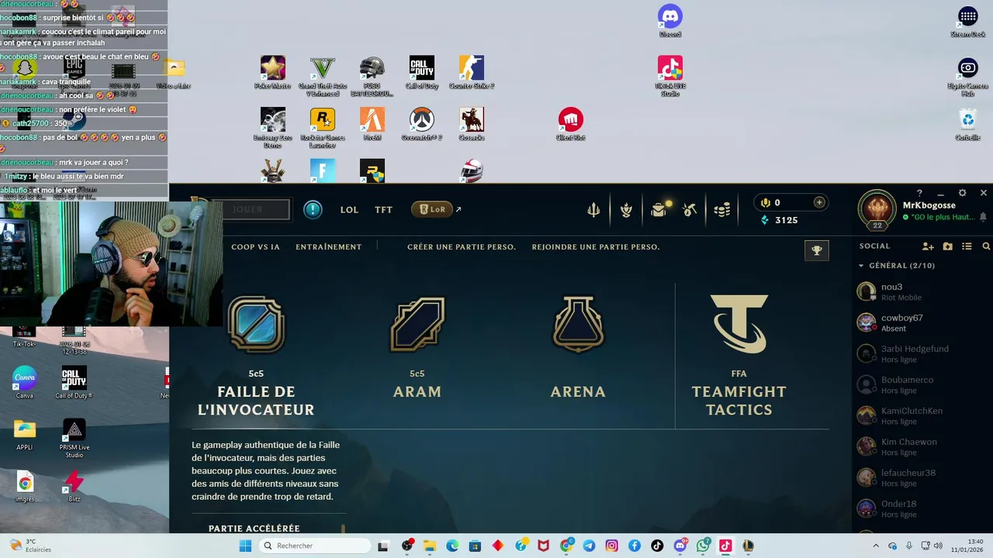
Task: Select Rockstar Games Launcher desktop icon
Action: click(322, 128)
